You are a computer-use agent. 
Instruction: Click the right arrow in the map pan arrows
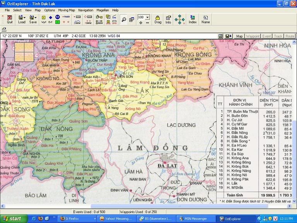pos(183,19)
